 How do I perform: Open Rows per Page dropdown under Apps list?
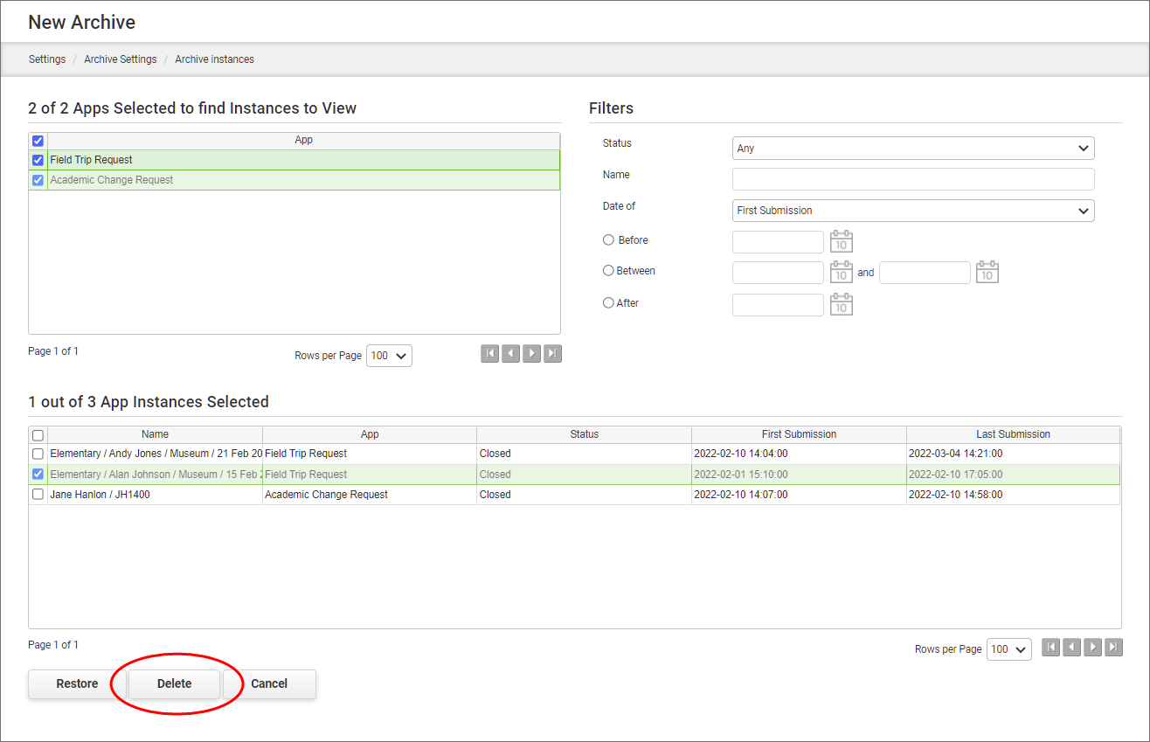389,356
